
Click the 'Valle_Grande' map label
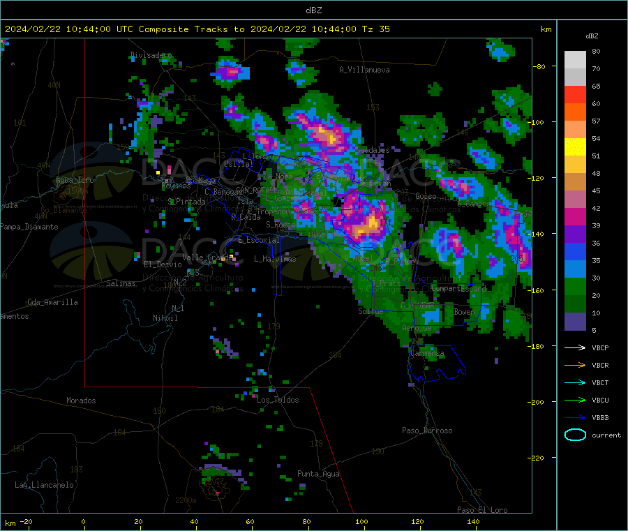pos(207,257)
